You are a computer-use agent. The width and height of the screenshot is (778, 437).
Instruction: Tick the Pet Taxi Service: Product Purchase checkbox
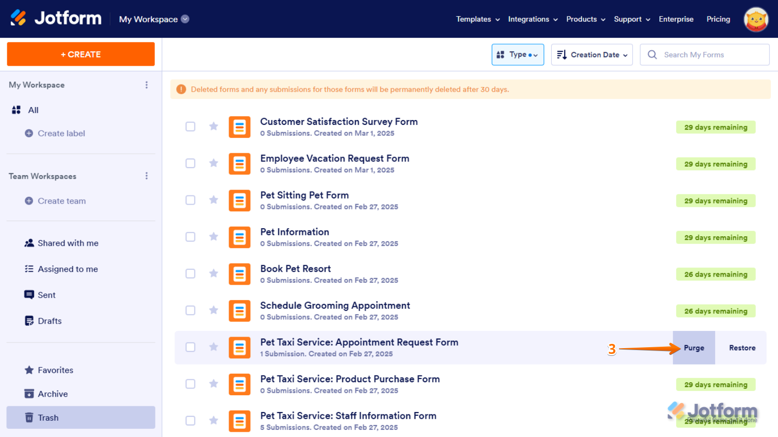click(191, 384)
